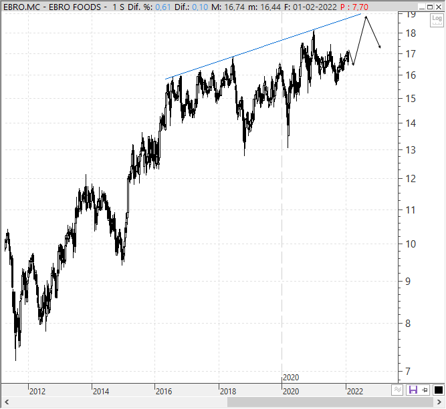
Task: Expand the double-chevron panel button
Action: 397,390
